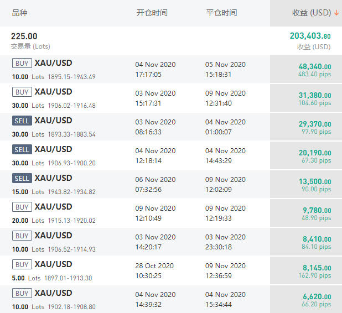342x313 pixels.
Task: Click the SELL badge on the 20,190.00 trade
Action: (22, 149)
